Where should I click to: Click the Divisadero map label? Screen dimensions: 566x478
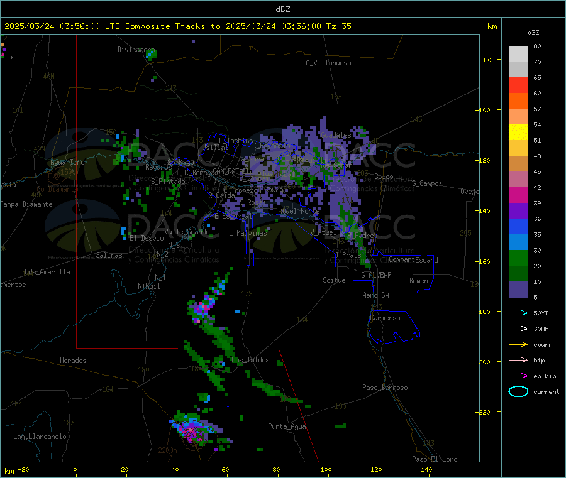tap(136, 50)
